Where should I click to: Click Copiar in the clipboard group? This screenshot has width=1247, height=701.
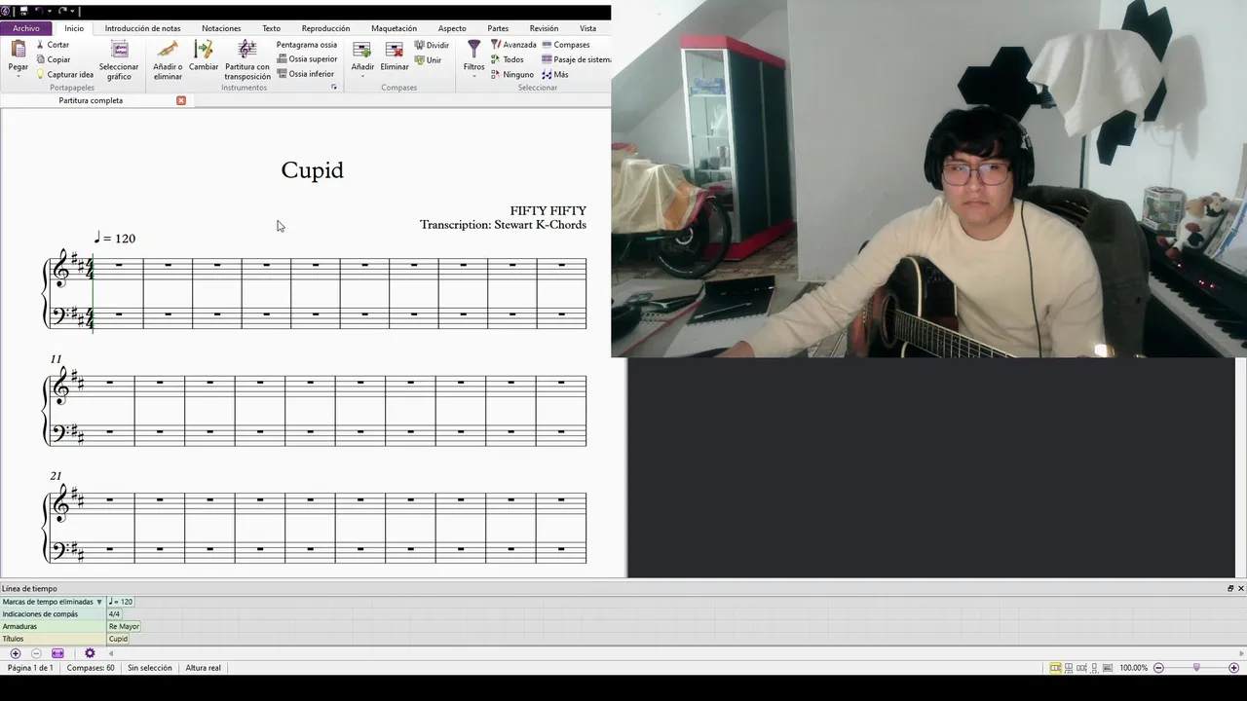53,59
